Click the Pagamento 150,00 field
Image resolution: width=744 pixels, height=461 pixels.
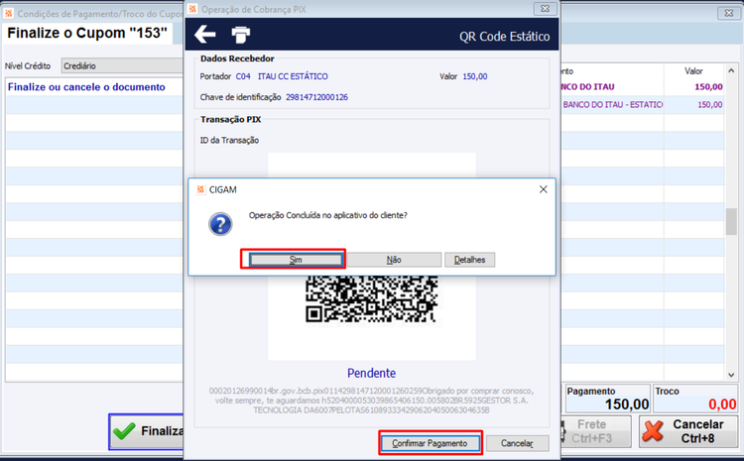[608, 399]
